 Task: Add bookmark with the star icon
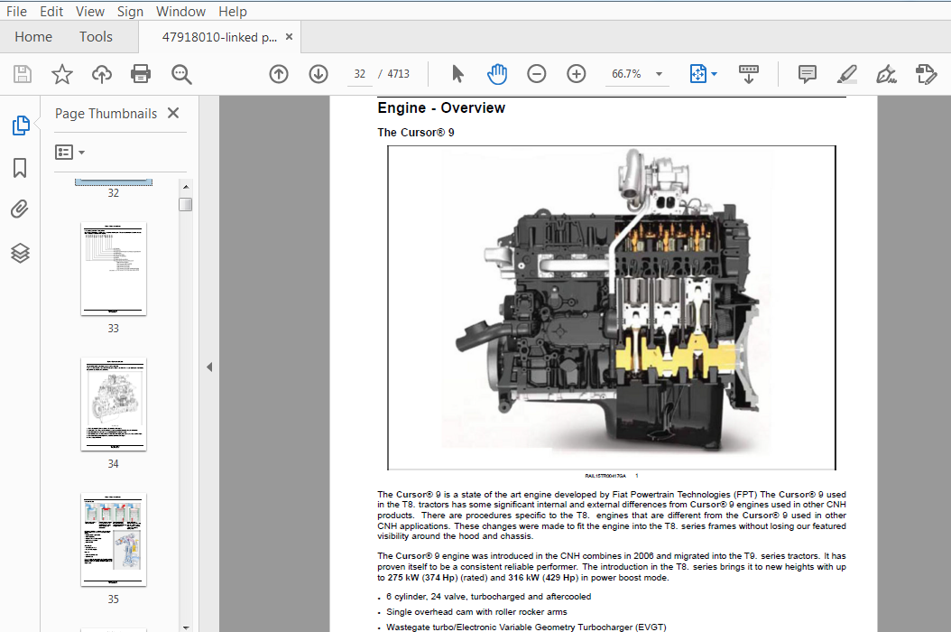coord(62,74)
